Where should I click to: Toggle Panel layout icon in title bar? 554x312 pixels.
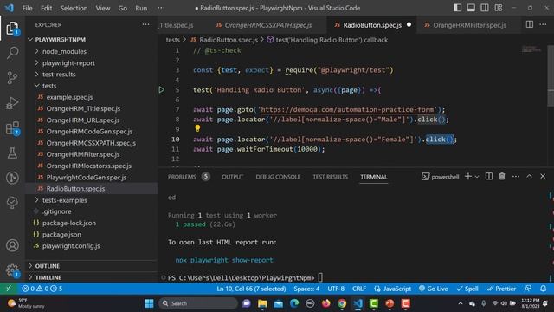(471, 8)
